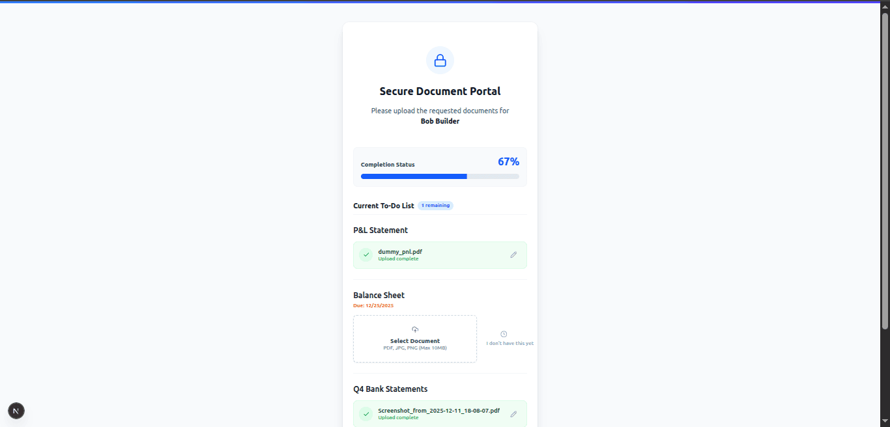Click the Select Document upload area
The image size is (890, 427).
(415, 339)
